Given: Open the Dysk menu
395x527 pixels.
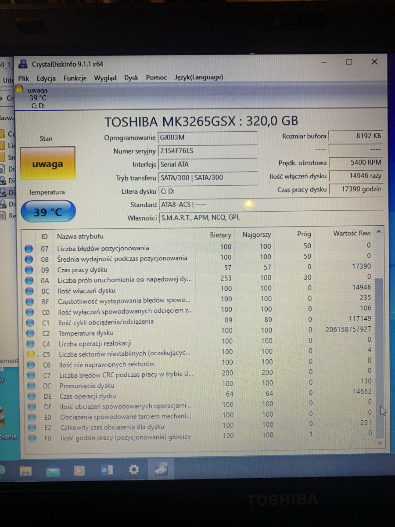Looking at the screenshot, I should (x=131, y=78).
